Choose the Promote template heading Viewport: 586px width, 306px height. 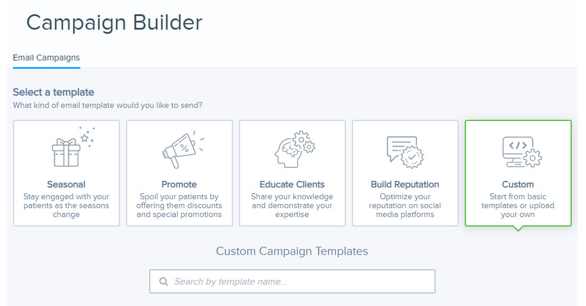pos(179,184)
